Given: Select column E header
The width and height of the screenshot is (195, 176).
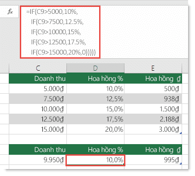Looking at the screenshot, I should (x=153, y=68).
